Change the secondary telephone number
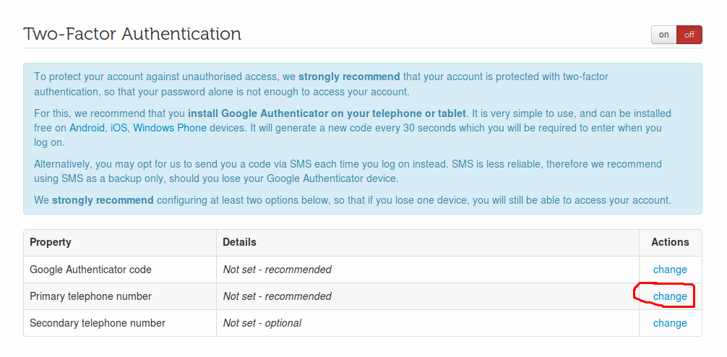 click(x=670, y=323)
